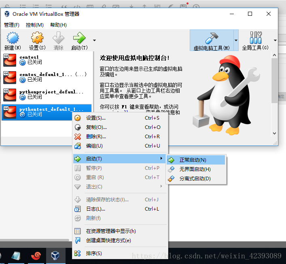The width and height of the screenshot is (286, 264).
Task: Click the detachable icon beside 分离式启动(D)
Action: pos(171,179)
